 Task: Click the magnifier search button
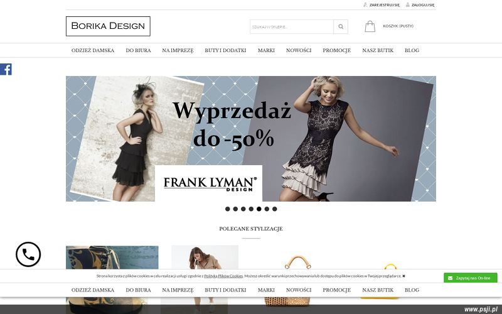pos(341,26)
